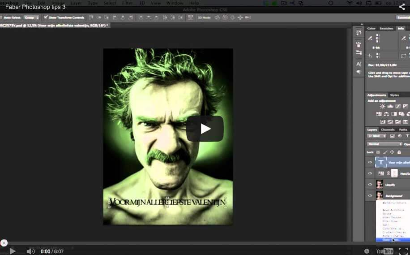Click the Watch Later clock icon

[x=367, y=251]
